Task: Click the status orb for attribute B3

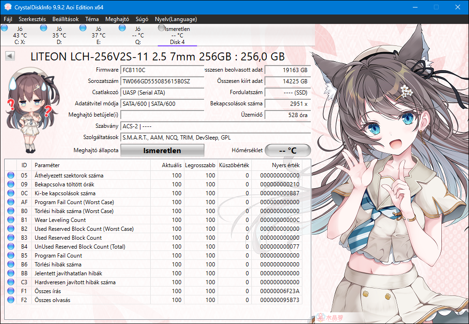Action: [x=11, y=237]
